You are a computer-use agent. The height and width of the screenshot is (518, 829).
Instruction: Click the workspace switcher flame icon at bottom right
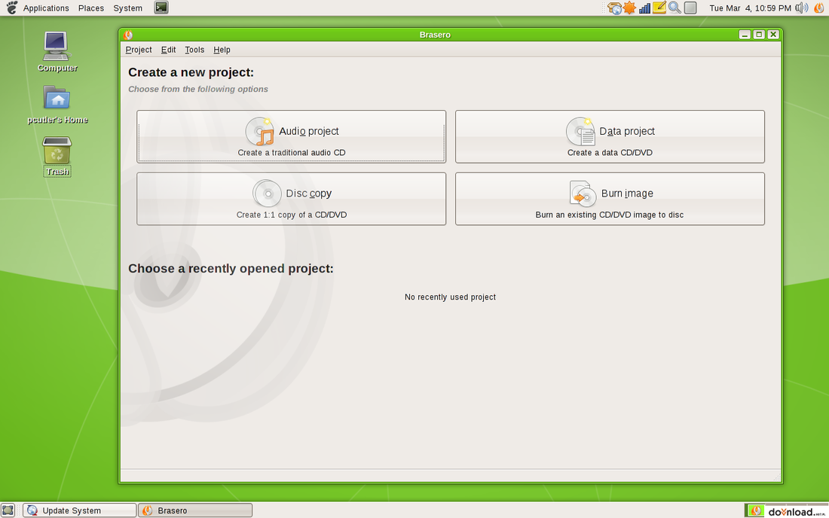(754, 510)
